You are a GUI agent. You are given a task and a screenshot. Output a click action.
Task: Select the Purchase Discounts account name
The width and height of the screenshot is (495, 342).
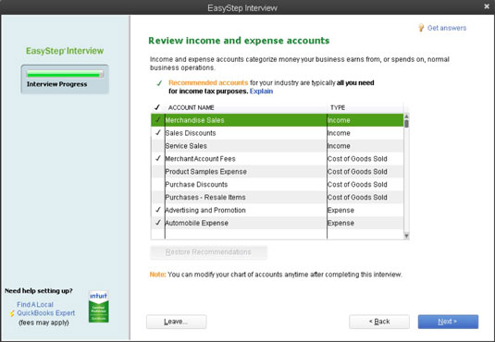tap(196, 185)
